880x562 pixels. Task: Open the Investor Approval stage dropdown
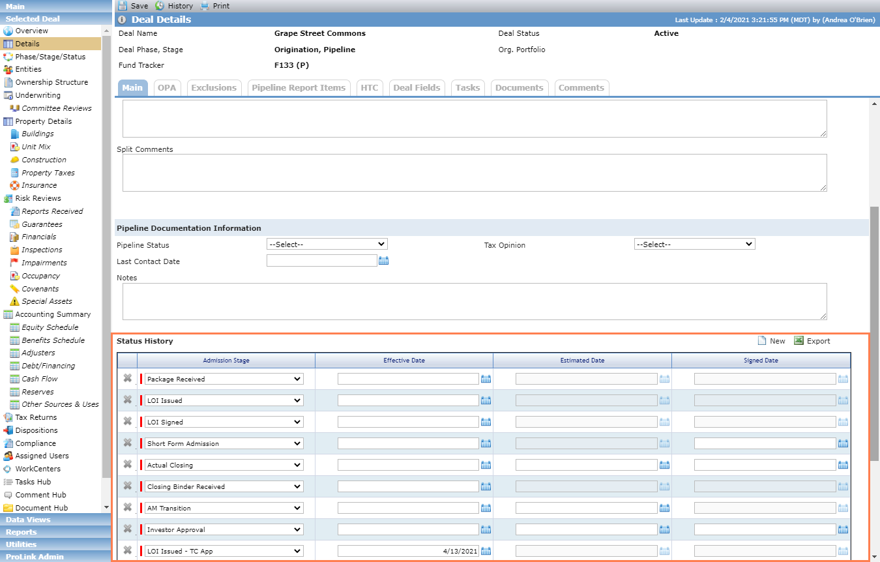tap(224, 529)
